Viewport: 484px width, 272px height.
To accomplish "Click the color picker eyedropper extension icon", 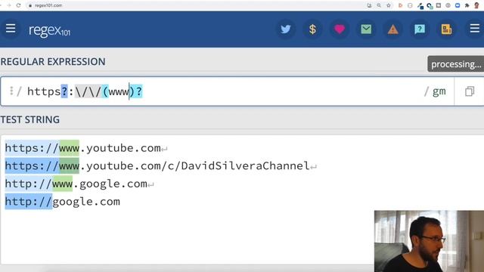I will coord(420,5).
